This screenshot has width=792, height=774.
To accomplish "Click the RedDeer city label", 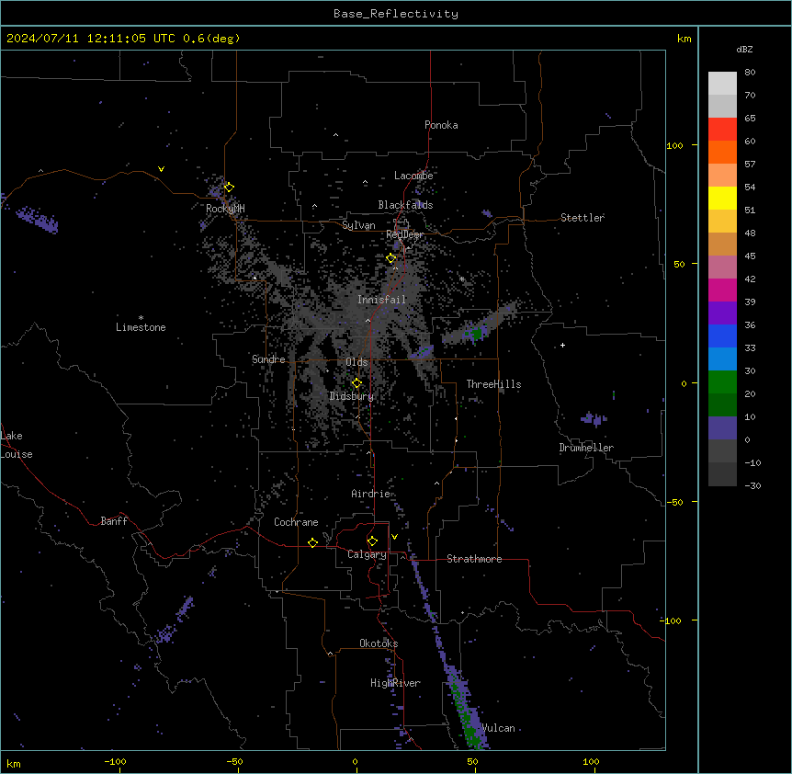I will pyautogui.click(x=404, y=234).
